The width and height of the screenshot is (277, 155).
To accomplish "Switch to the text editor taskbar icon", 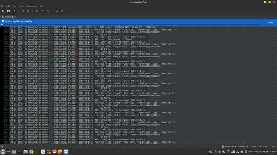I will click(66, 152).
